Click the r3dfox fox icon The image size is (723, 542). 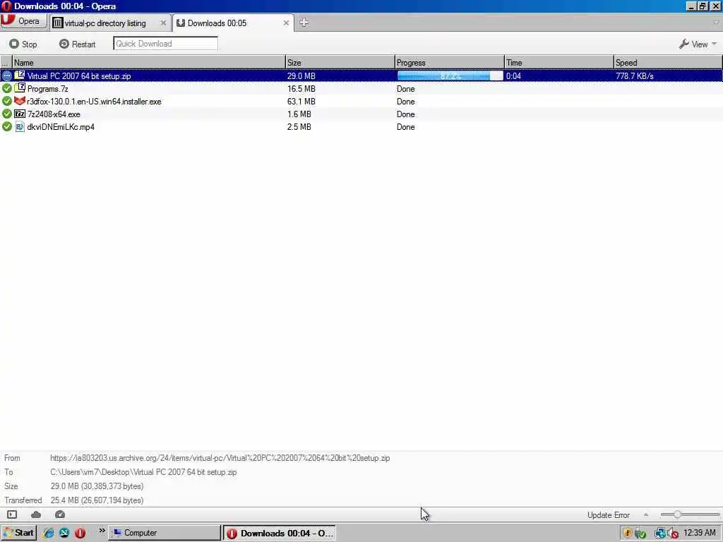pos(19,100)
